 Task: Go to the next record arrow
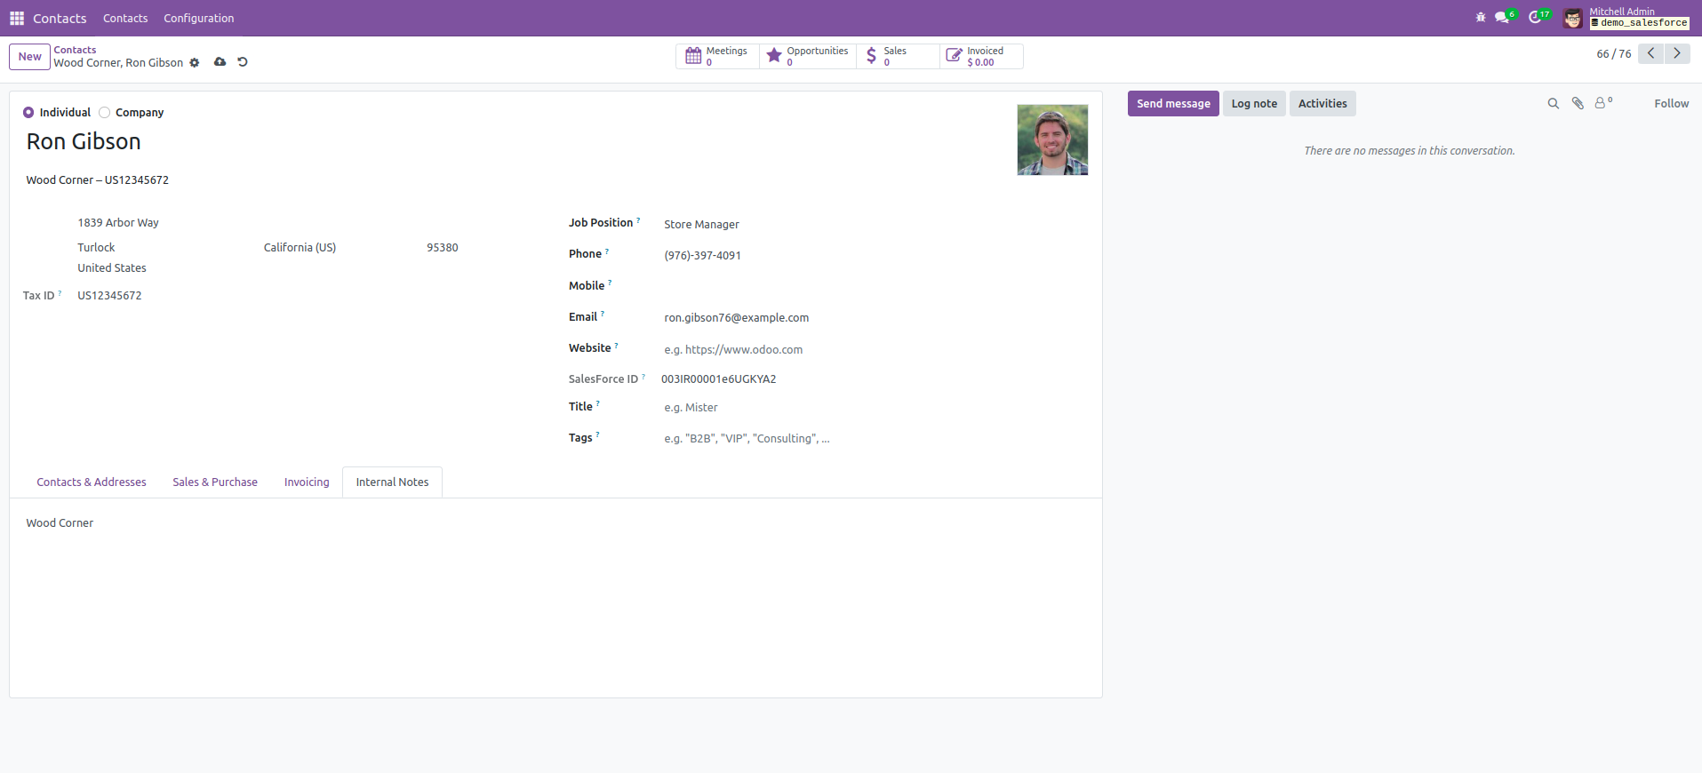click(1677, 53)
